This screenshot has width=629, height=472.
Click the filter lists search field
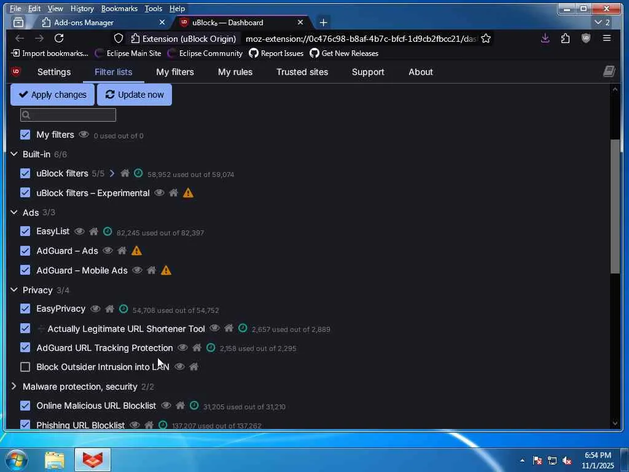(68, 115)
